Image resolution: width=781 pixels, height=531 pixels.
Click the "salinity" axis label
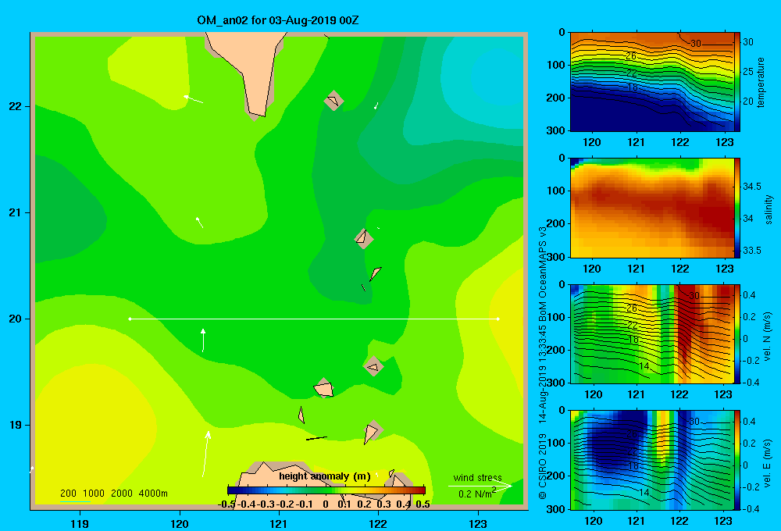pyautogui.click(x=769, y=209)
